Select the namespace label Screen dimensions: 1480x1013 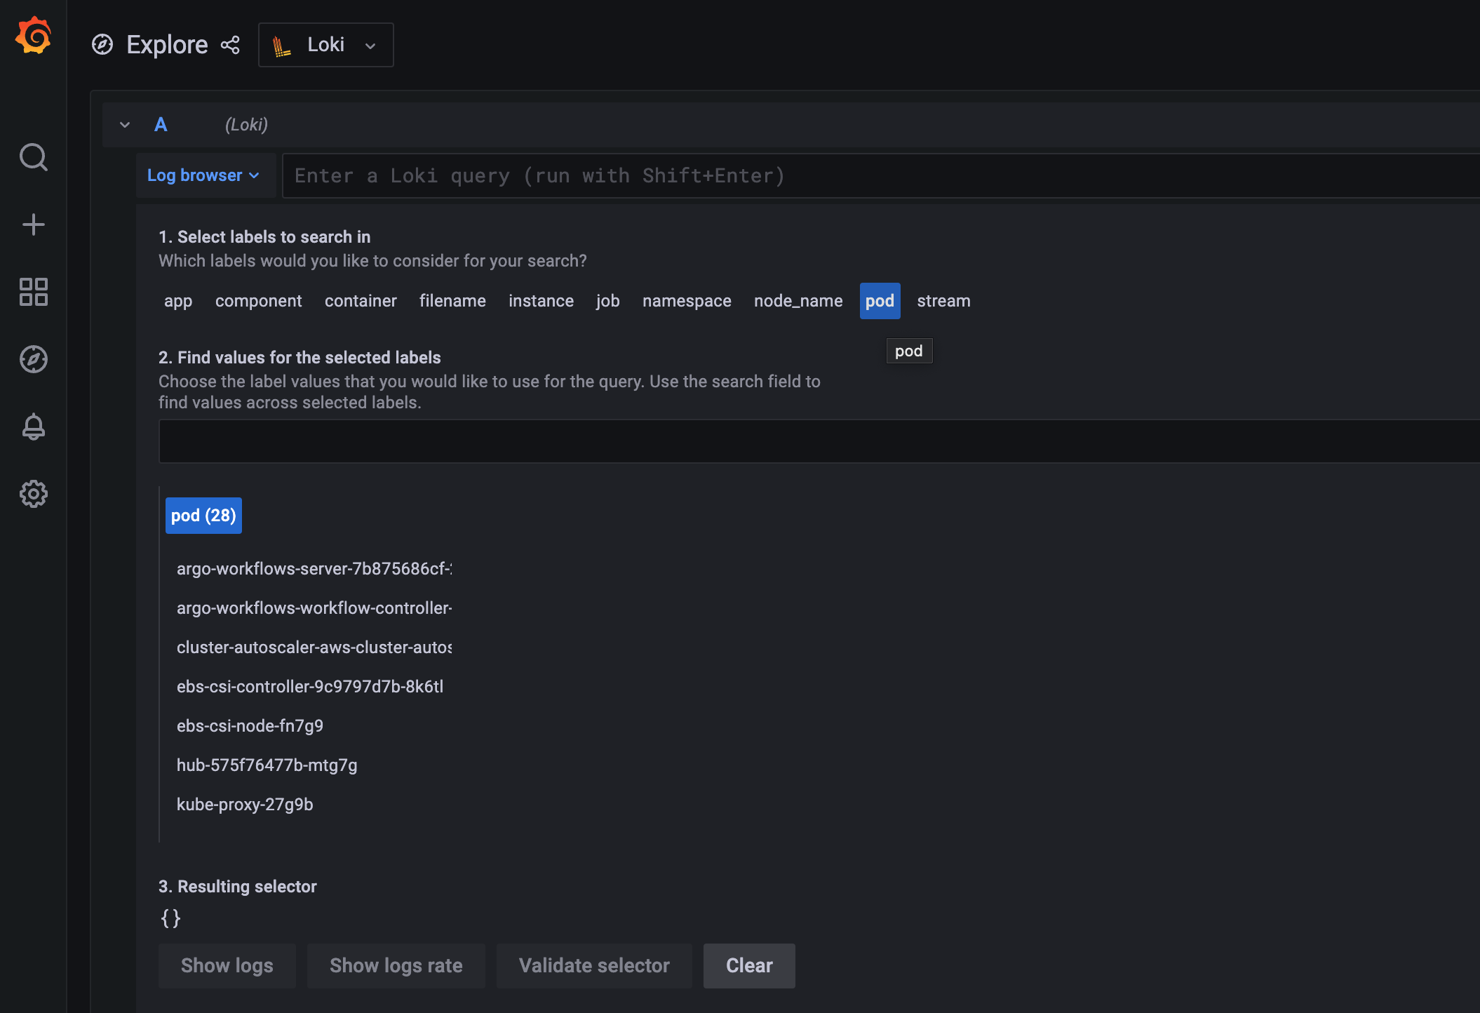coord(687,301)
